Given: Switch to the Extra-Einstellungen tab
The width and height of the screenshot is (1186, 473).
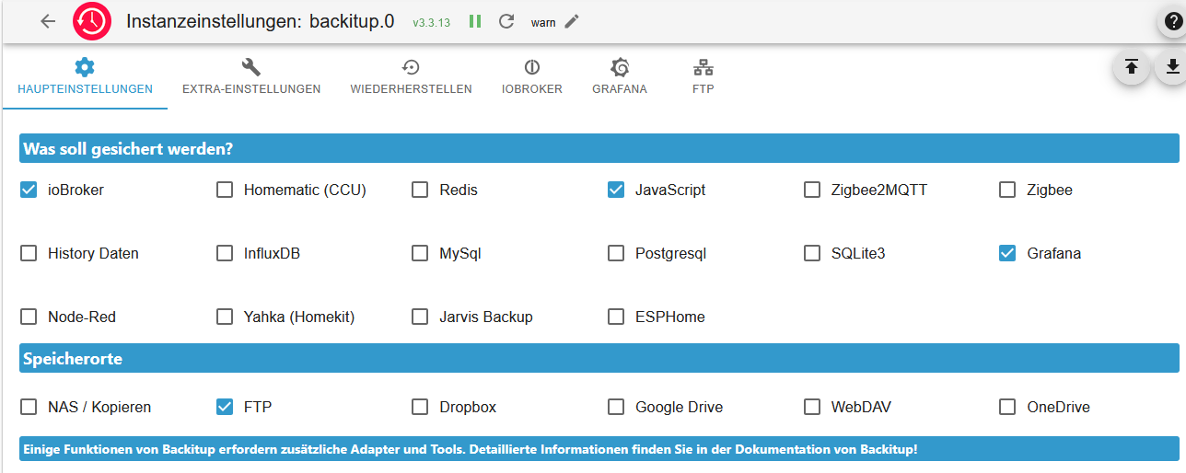Looking at the screenshot, I should (x=251, y=77).
